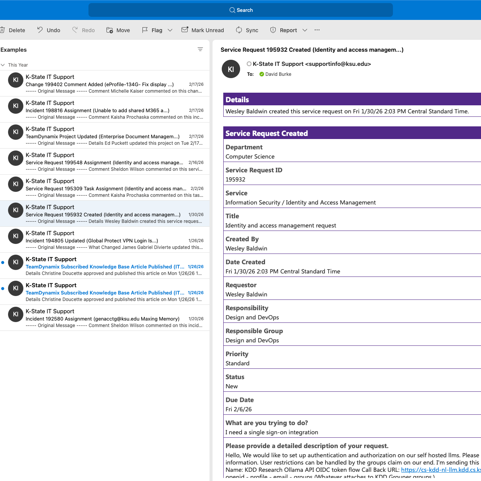Open Incident 192580 Assignment email

pyautogui.click(x=105, y=318)
